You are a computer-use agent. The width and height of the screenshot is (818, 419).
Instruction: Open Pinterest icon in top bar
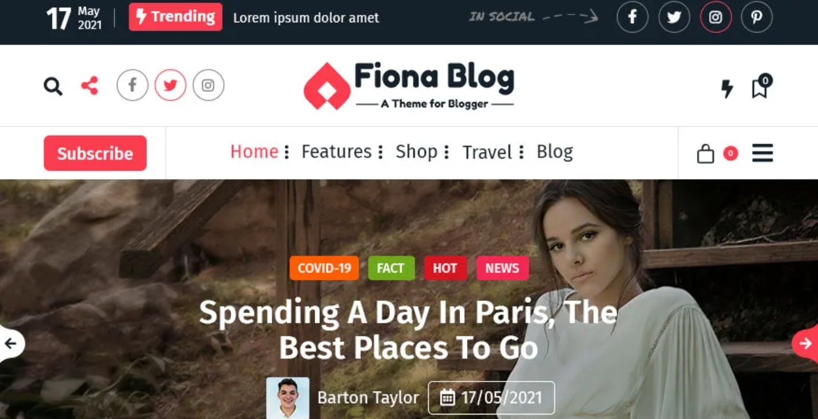click(x=757, y=17)
